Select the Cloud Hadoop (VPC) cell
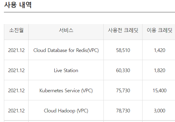 (x=66, y=111)
